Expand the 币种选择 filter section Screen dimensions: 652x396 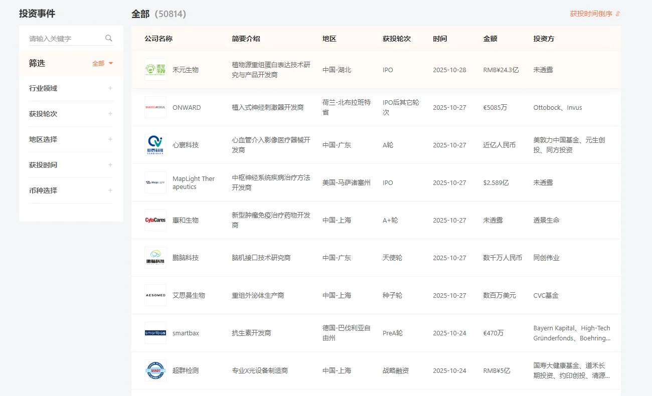(71, 190)
